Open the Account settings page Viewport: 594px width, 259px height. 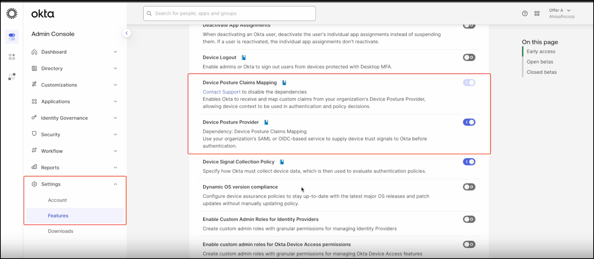point(57,200)
